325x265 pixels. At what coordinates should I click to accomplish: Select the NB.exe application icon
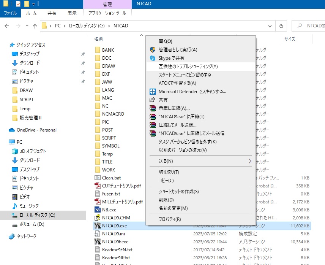tap(98, 210)
